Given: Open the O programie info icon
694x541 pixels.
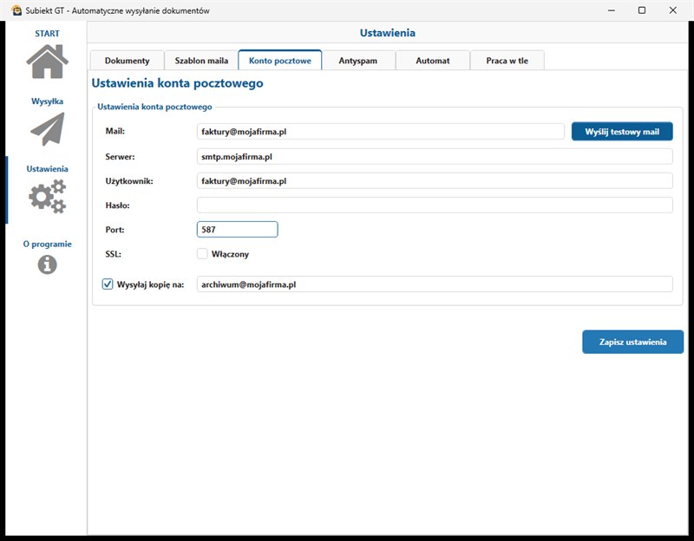Looking at the screenshot, I should click(x=48, y=264).
